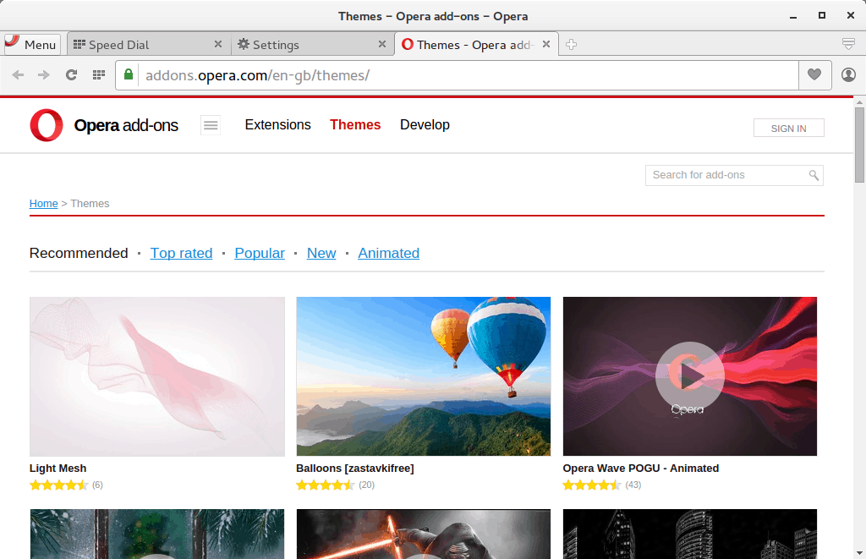The width and height of the screenshot is (866, 559).
Task: Close the Settings tab
Action: click(x=382, y=44)
